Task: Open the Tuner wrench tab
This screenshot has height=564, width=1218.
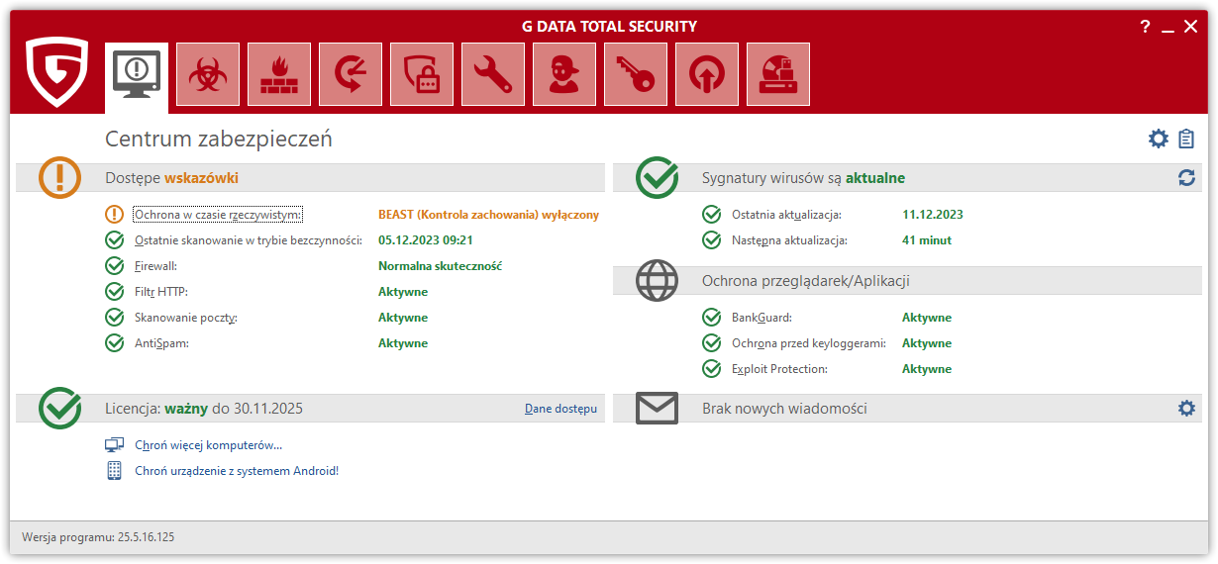Action: pos(493,74)
